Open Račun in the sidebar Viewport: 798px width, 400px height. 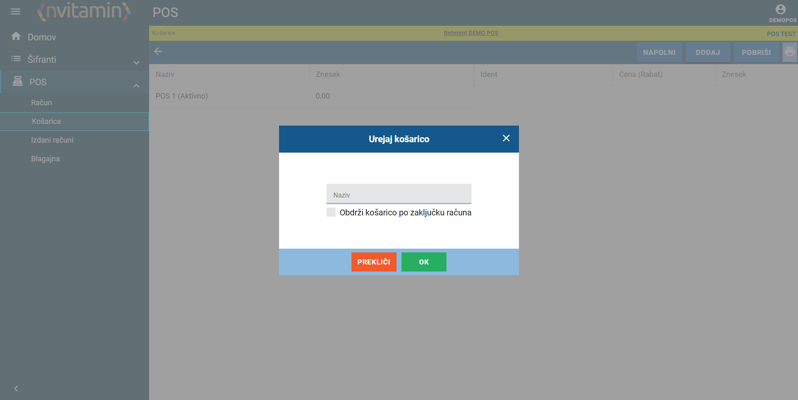(42, 103)
